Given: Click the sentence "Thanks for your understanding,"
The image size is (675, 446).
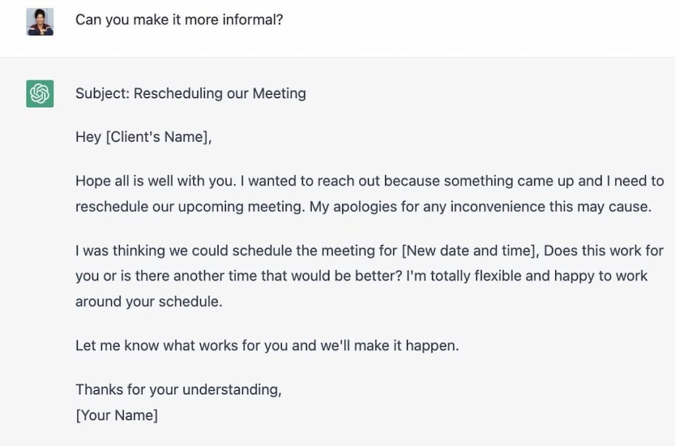Looking at the screenshot, I should (179, 389).
